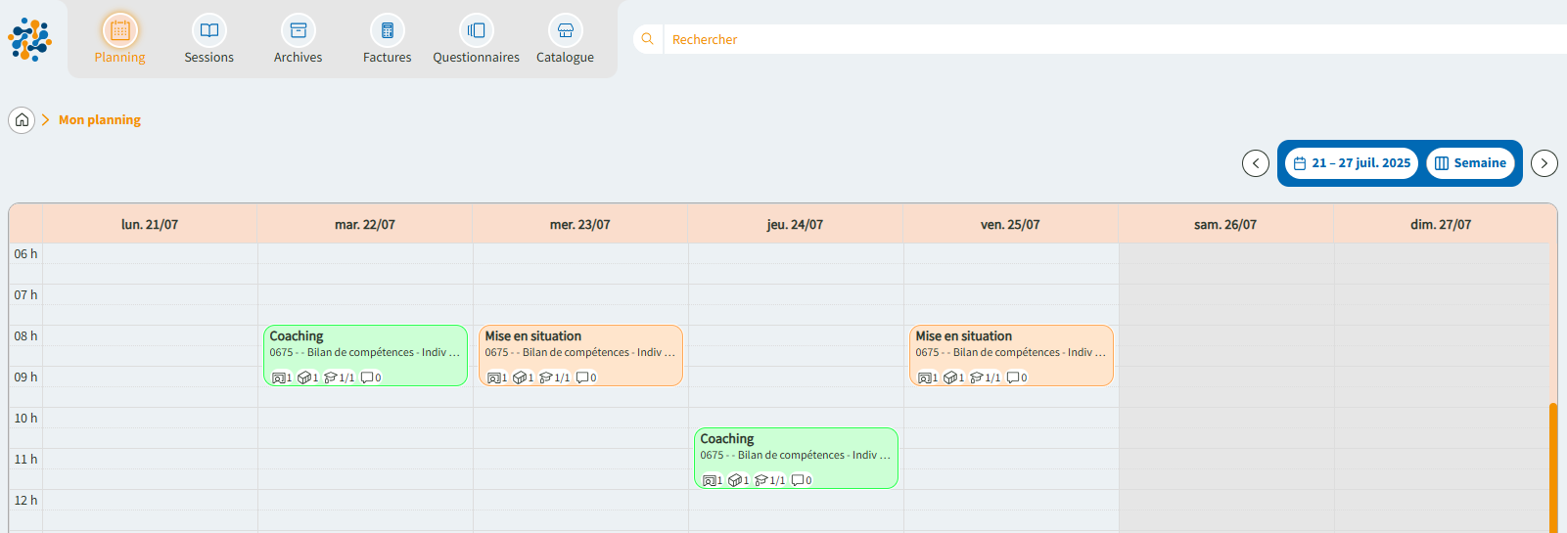Click graduation cap icon on Friday event
The image size is (1567, 533).
(x=976, y=378)
